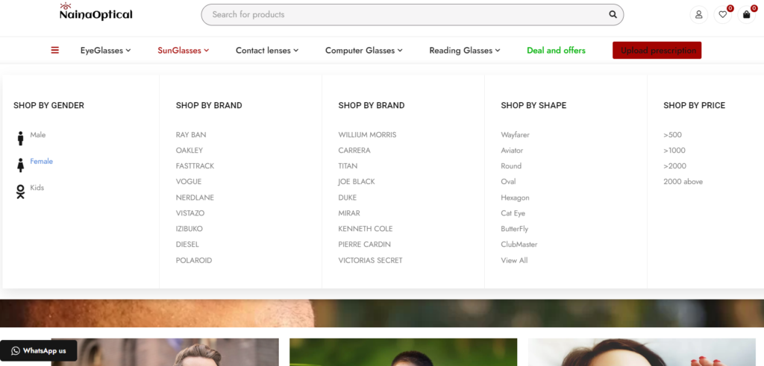
Task: Select the Male gender icon
Action: (x=21, y=138)
